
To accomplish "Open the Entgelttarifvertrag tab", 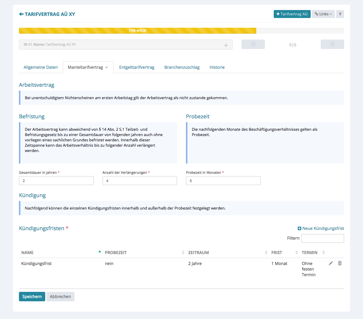I will click(x=137, y=67).
